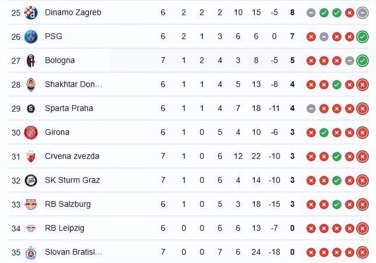Click Sparta Praha's grey draw form icon

(311, 109)
